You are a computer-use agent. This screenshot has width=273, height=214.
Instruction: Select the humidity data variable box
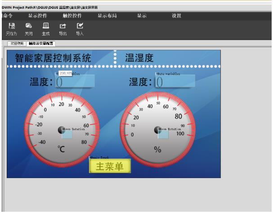coord(175,81)
